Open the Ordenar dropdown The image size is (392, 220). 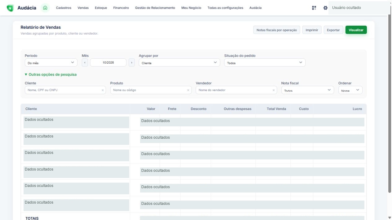[x=350, y=90]
